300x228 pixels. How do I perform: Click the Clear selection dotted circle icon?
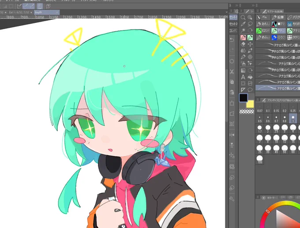click(232, 61)
